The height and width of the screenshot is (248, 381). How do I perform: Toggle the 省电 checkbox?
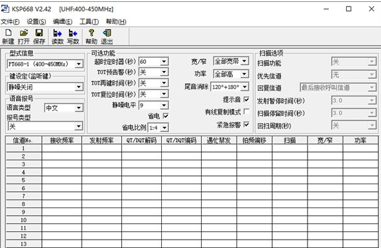tap(166, 116)
